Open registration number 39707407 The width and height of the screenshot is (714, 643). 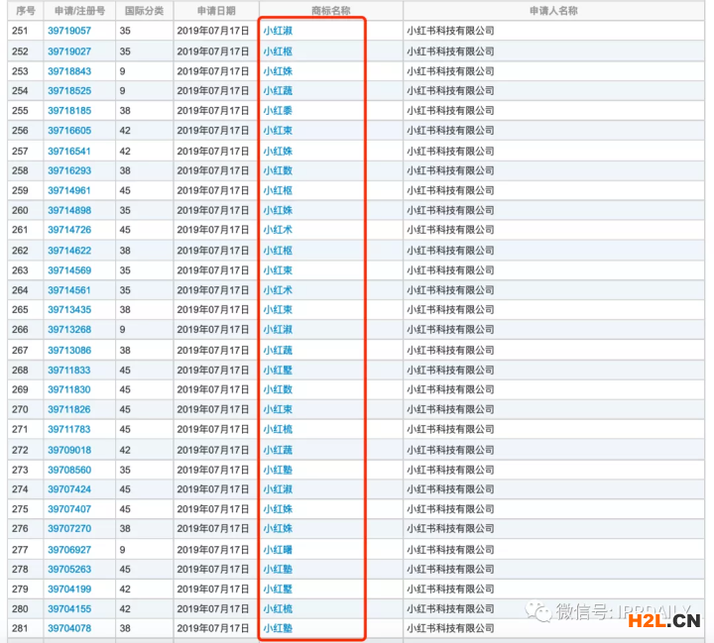69,509
